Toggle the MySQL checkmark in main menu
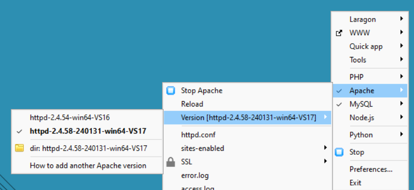This screenshot has width=414, height=190. 339,104
